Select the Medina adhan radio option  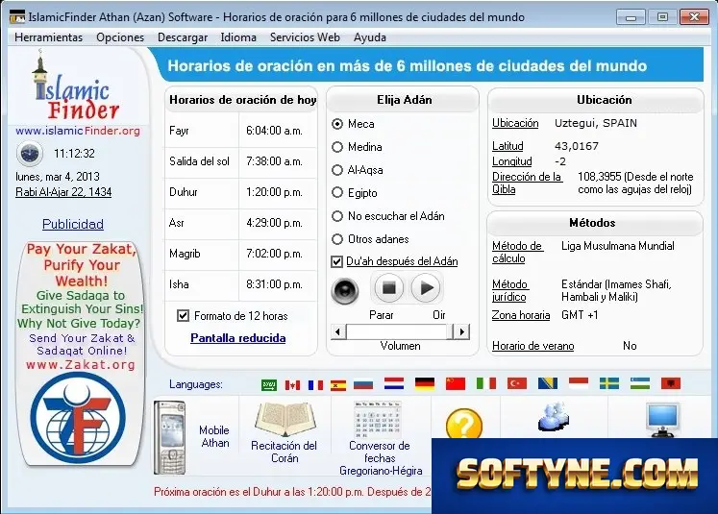[x=337, y=147]
